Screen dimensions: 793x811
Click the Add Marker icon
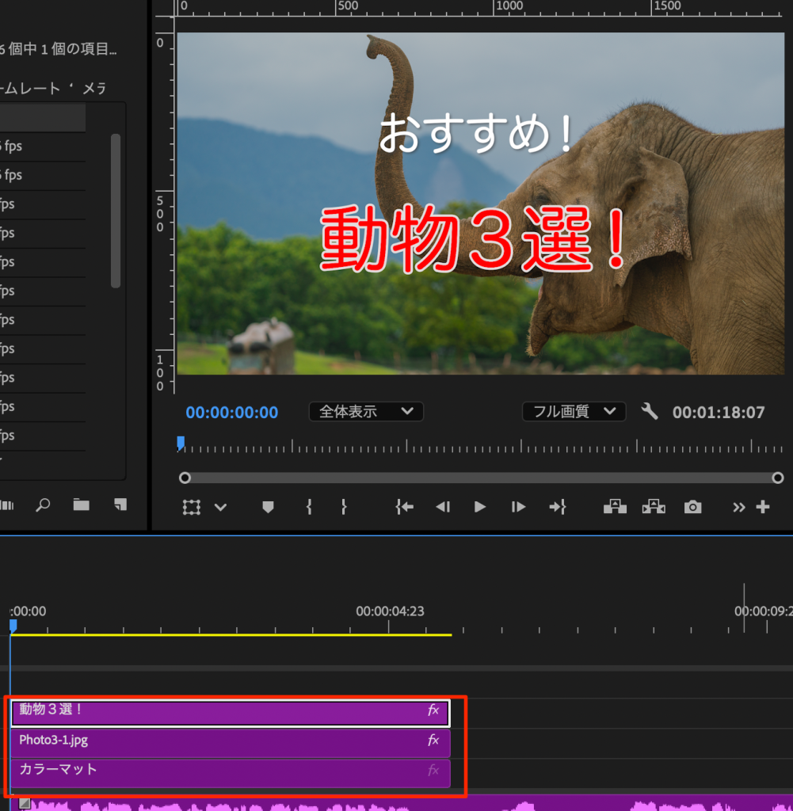click(268, 508)
